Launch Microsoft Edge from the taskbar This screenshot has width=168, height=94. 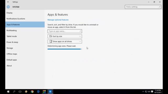38,92
